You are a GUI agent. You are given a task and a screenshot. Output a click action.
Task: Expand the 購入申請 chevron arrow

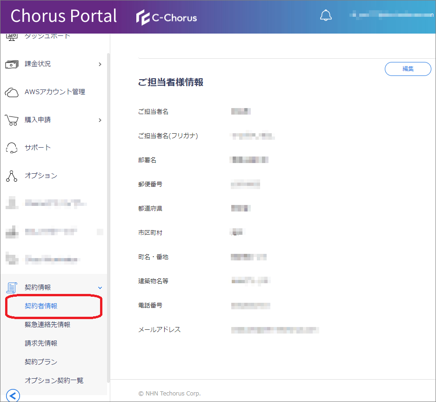(100, 120)
